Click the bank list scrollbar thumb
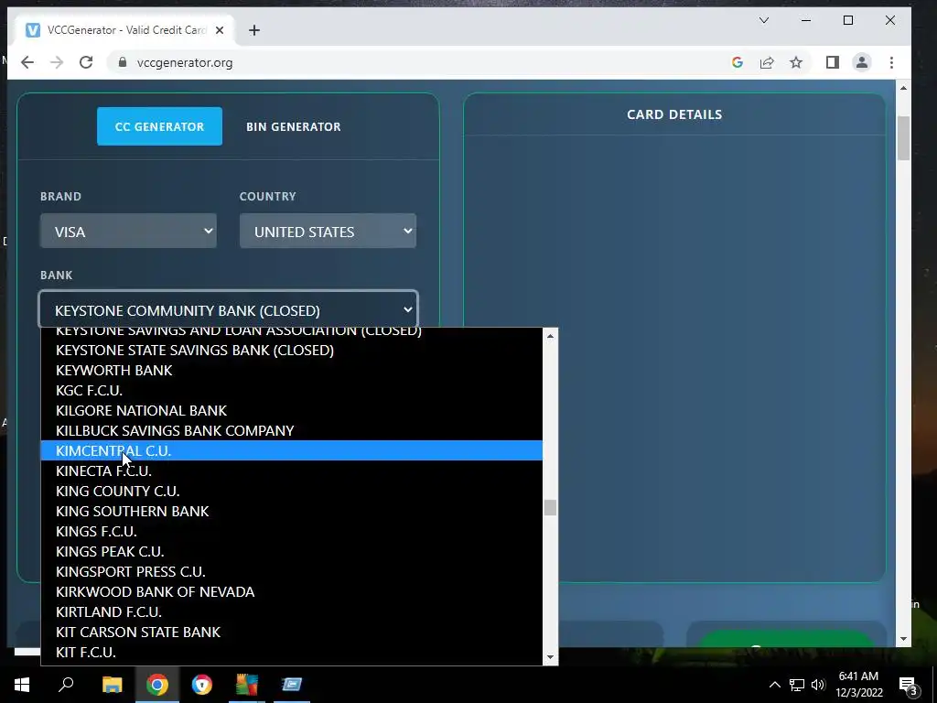The image size is (937, 703). (550, 507)
